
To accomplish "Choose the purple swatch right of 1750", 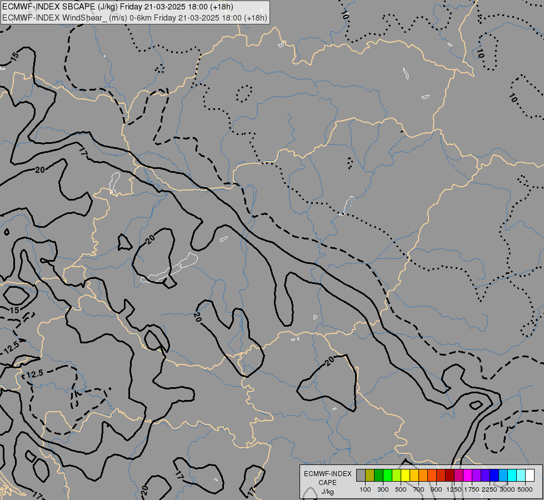I will [476, 475].
